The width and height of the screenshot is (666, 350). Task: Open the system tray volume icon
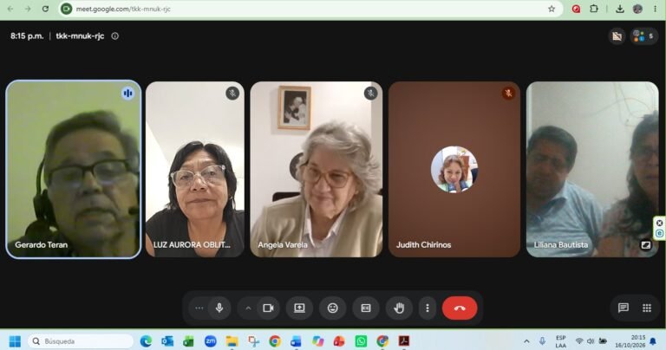coord(591,341)
